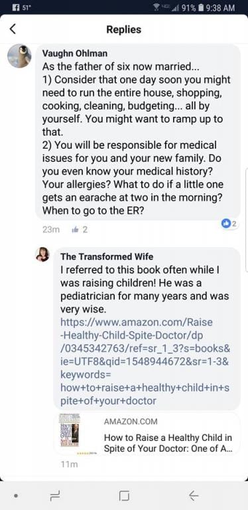Tap the thumbs-up count under Vaughn's comment

[80, 230]
